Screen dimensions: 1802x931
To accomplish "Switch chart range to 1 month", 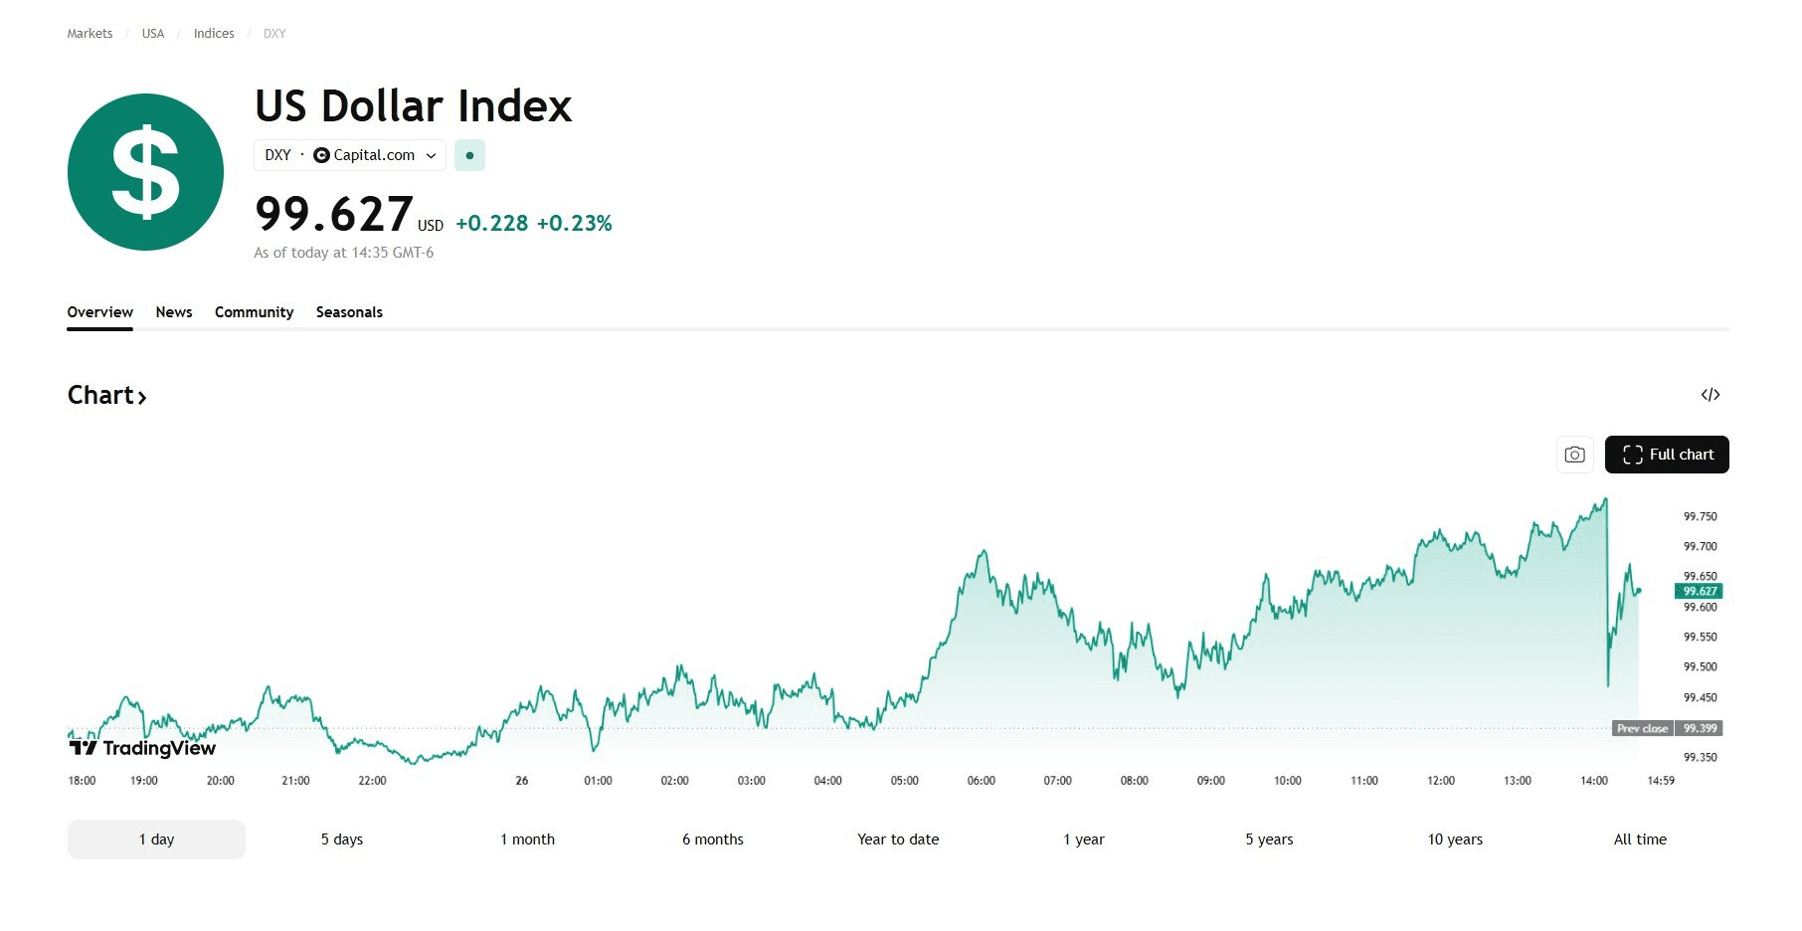I will pyautogui.click(x=527, y=839).
